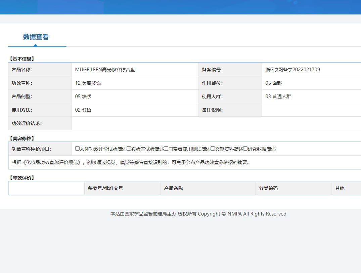The width and height of the screenshot is (361, 273).
Task: Tick the 消费者使用测试简述 checkbox
Action: [166, 149]
